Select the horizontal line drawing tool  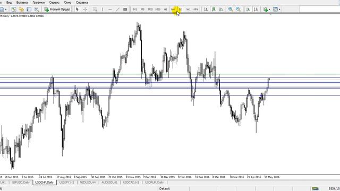(110, 10)
